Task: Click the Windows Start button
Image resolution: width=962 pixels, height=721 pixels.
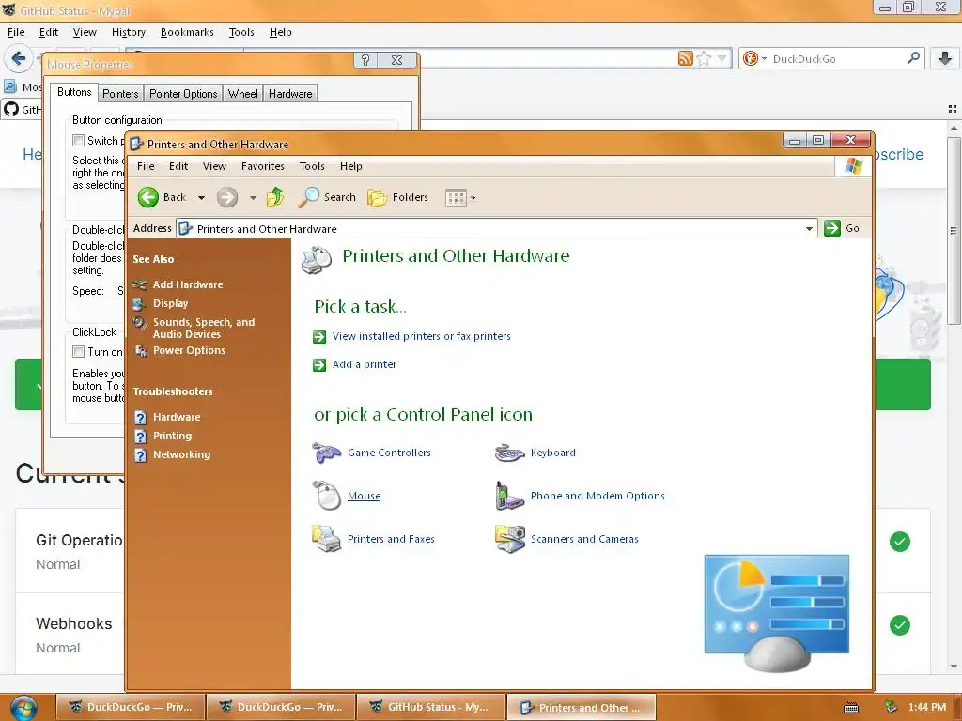Action: (23, 708)
